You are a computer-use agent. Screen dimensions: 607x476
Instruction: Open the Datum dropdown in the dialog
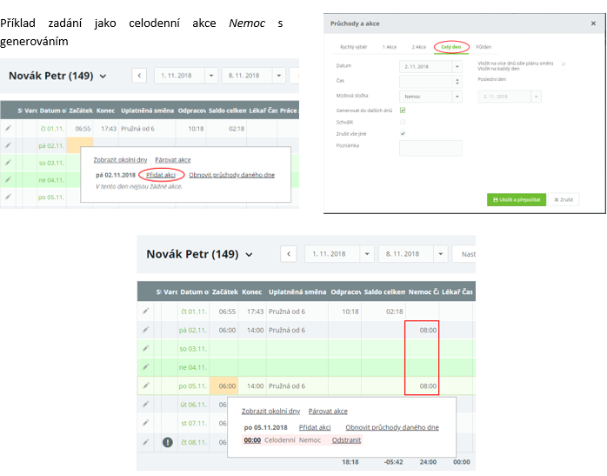point(457,65)
